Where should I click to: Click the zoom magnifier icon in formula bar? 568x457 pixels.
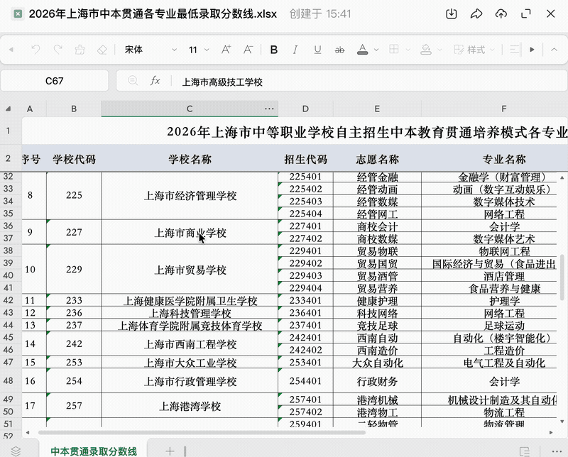tap(133, 80)
